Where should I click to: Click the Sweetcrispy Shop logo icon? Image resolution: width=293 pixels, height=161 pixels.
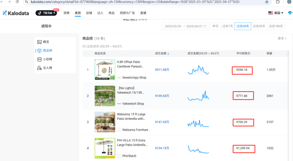tap(119, 77)
